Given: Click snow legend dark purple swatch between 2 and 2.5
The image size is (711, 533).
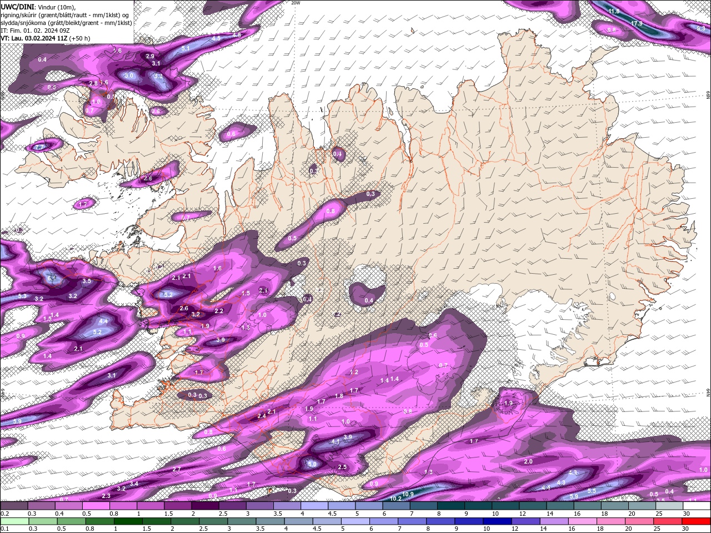Looking at the screenshot, I should point(205,506).
